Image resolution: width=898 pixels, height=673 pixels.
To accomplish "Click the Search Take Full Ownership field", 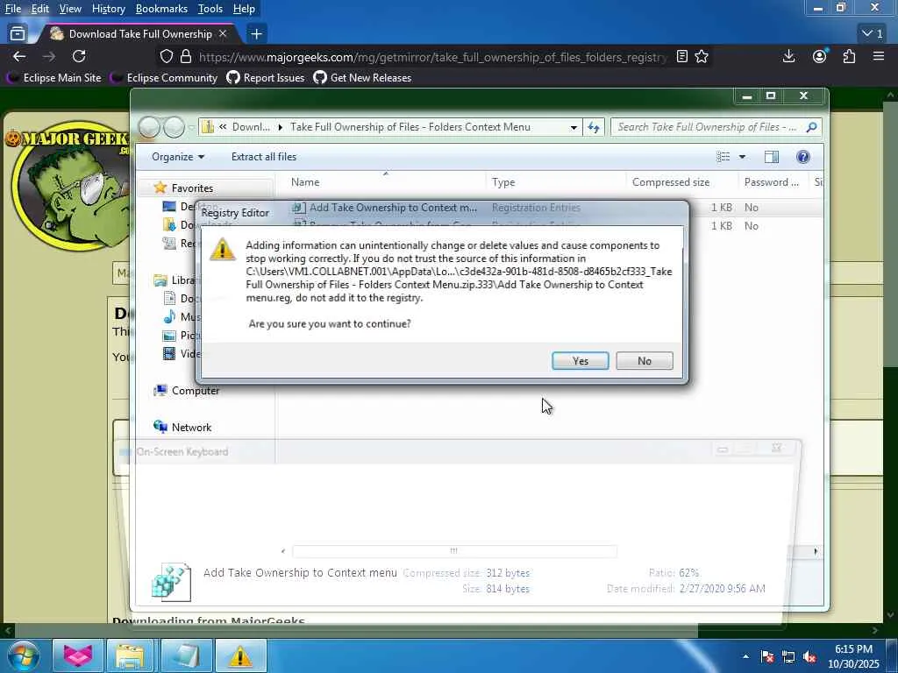I will (x=707, y=127).
